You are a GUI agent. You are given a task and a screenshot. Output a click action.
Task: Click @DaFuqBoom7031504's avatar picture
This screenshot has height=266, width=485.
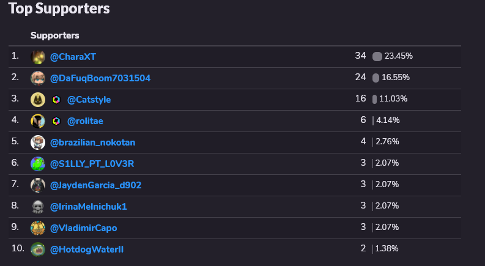coord(38,78)
